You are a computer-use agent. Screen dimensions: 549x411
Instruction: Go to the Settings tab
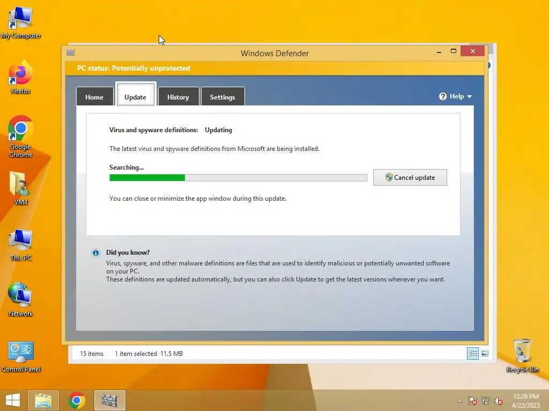pyautogui.click(x=222, y=97)
